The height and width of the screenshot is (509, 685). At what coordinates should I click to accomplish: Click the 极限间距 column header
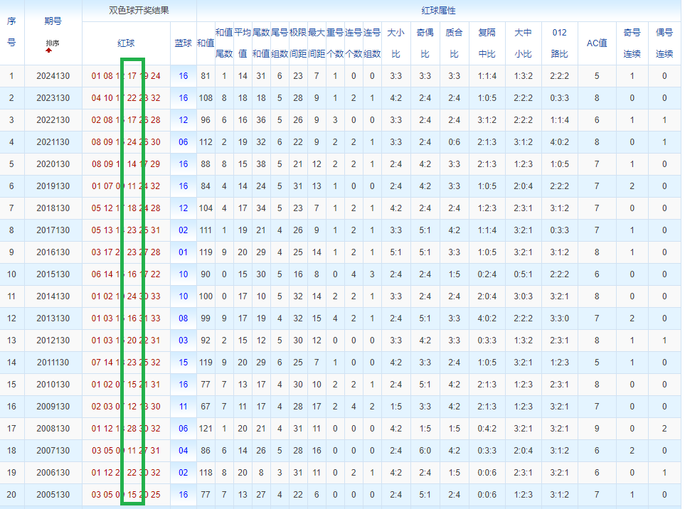pyautogui.click(x=298, y=43)
